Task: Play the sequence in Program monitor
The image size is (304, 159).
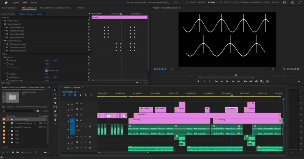Action: (227, 82)
